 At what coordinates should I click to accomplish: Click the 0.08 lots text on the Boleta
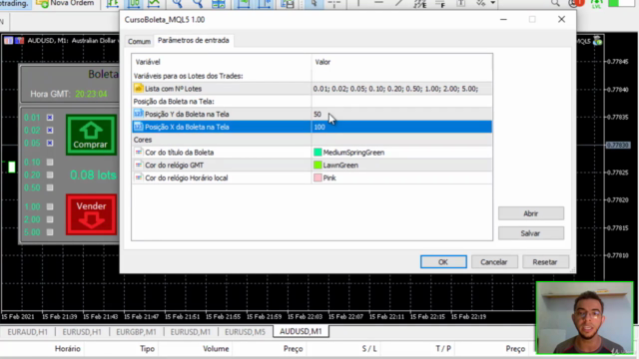point(93,176)
